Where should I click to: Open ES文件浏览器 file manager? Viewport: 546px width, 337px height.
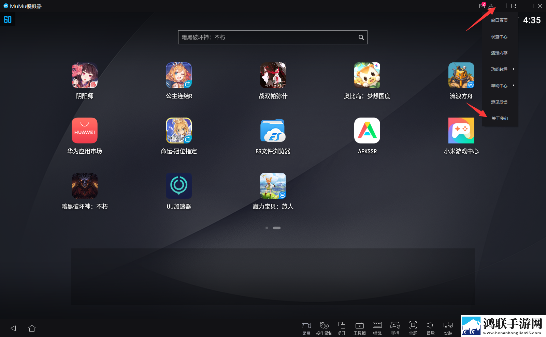click(273, 131)
